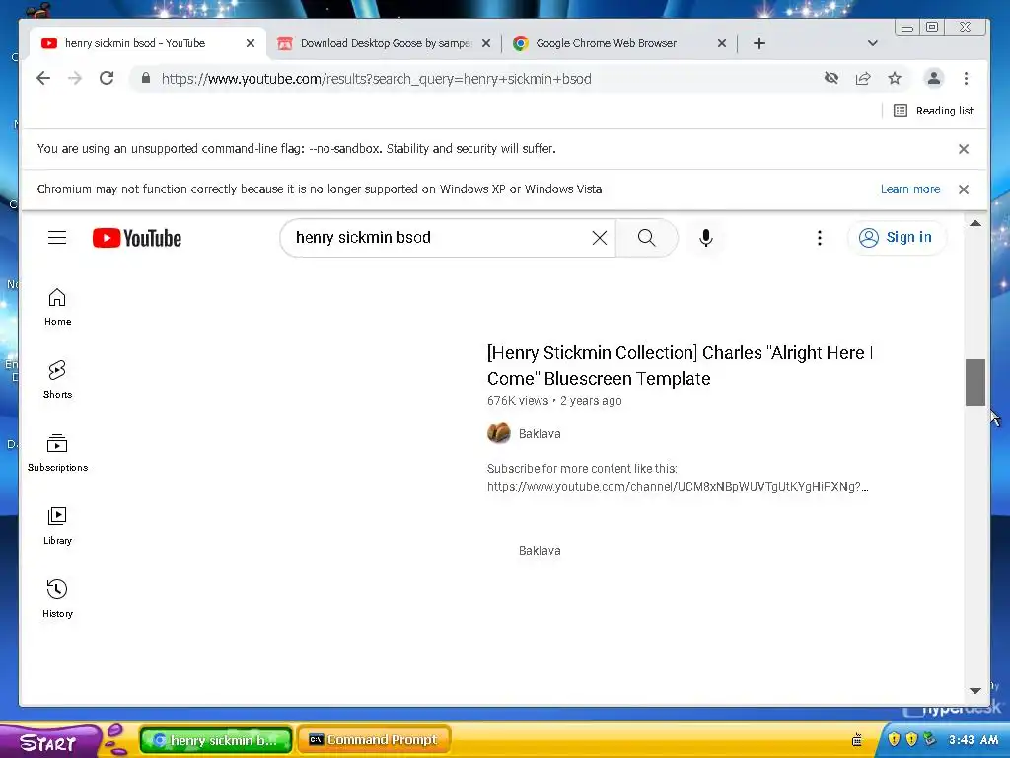This screenshot has width=1010, height=758.
Task: Switch to the henry sickmin bsod YouTube tab
Action: [148, 43]
